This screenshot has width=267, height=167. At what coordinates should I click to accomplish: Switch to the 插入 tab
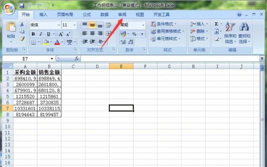point(43,15)
